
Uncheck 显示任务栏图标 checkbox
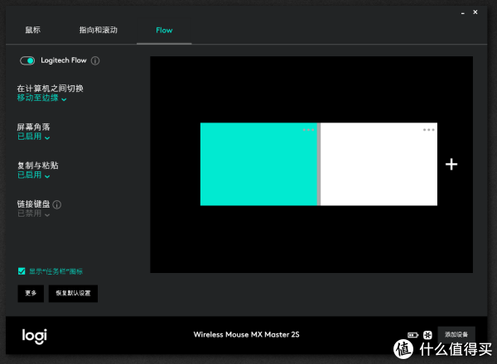coord(22,271)
